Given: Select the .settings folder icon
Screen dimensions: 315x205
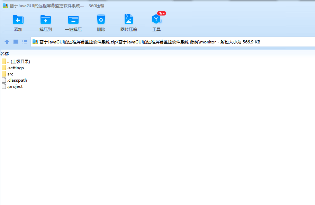Looking at the screenshot, I should pyautogui.click(x=4, y=68).
